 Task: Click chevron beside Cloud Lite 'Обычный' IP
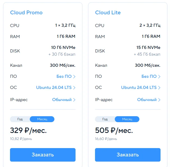(159, 100)
